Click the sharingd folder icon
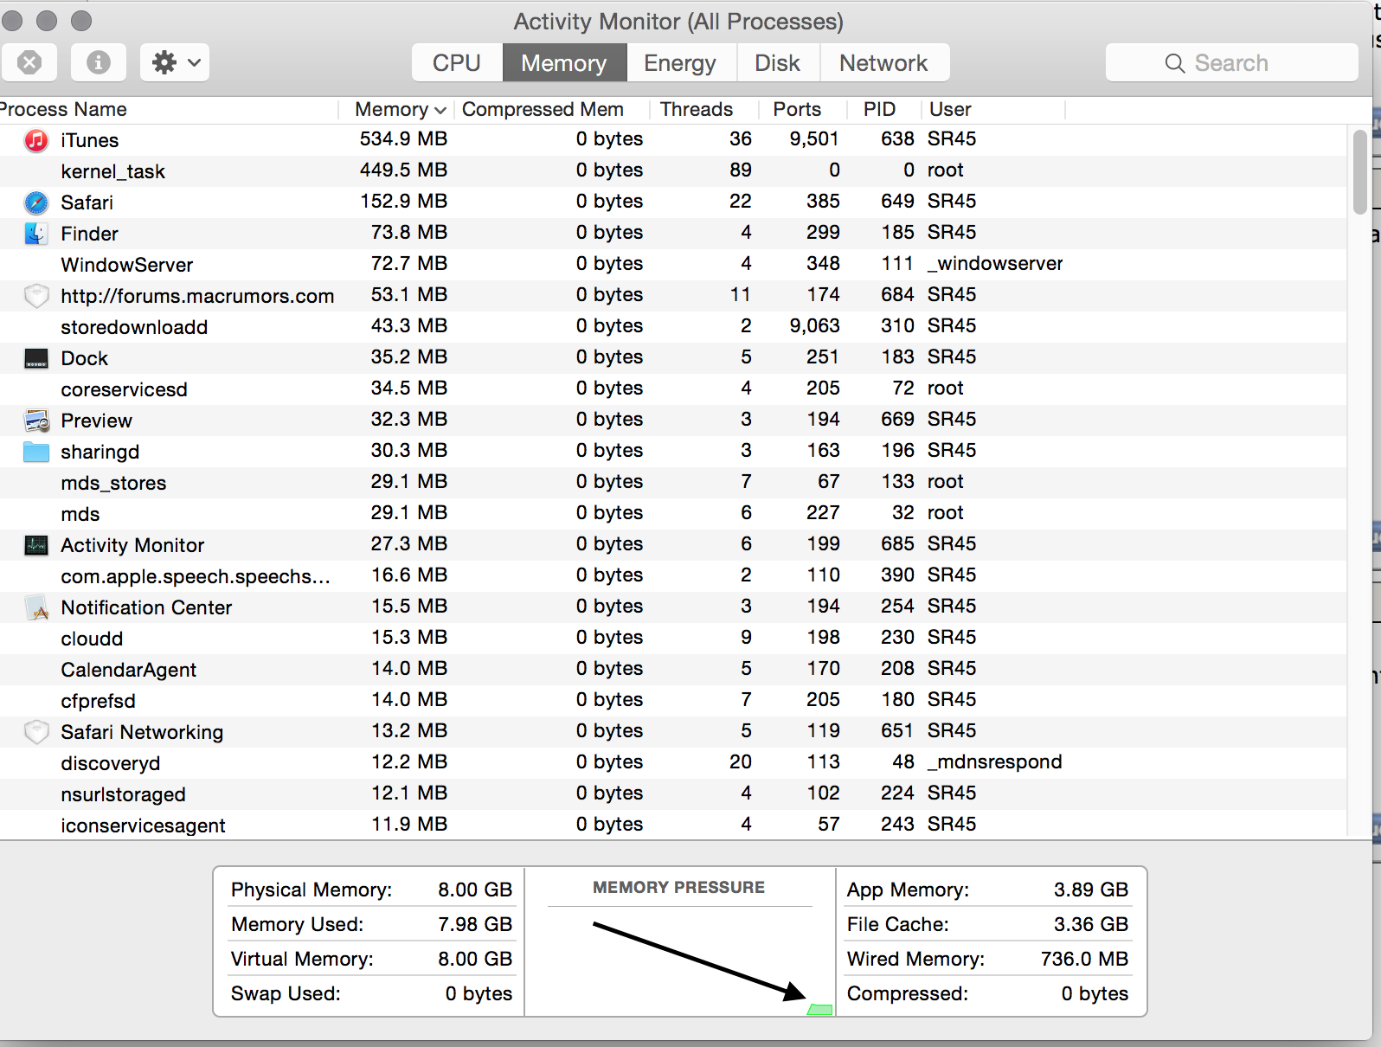1381x1047 pixels. click(36, 452)
